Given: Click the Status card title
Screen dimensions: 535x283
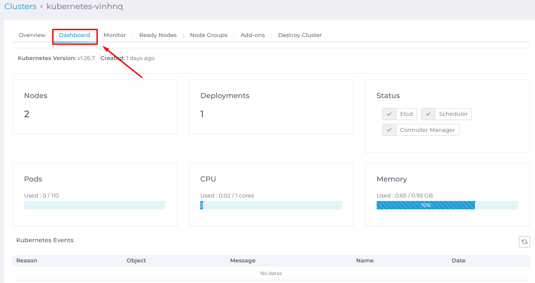Looking at the screenshot, I should pyautogui.click(x=388, y=96).
